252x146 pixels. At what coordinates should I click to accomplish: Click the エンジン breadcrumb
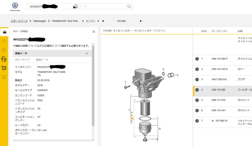pyautogui.click(x=90, y=21)
